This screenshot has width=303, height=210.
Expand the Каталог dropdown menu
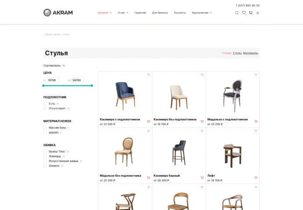(x=105, y=13)
